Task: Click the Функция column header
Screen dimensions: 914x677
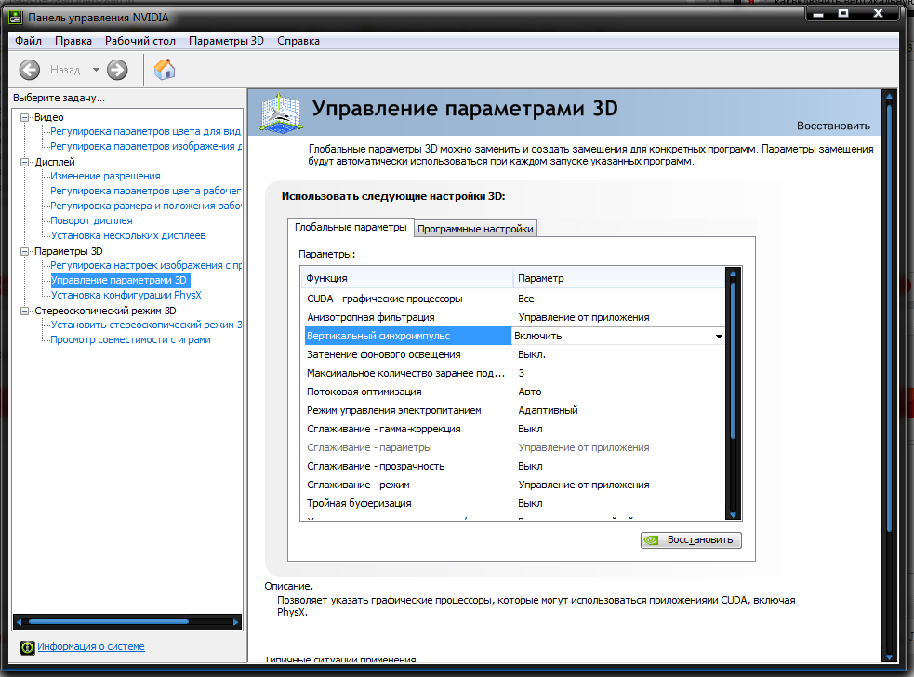Action: click(x=407, y=279)
